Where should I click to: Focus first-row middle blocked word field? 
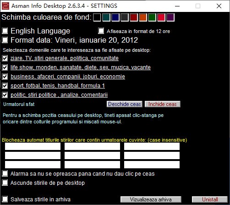[x=92, y=146]
